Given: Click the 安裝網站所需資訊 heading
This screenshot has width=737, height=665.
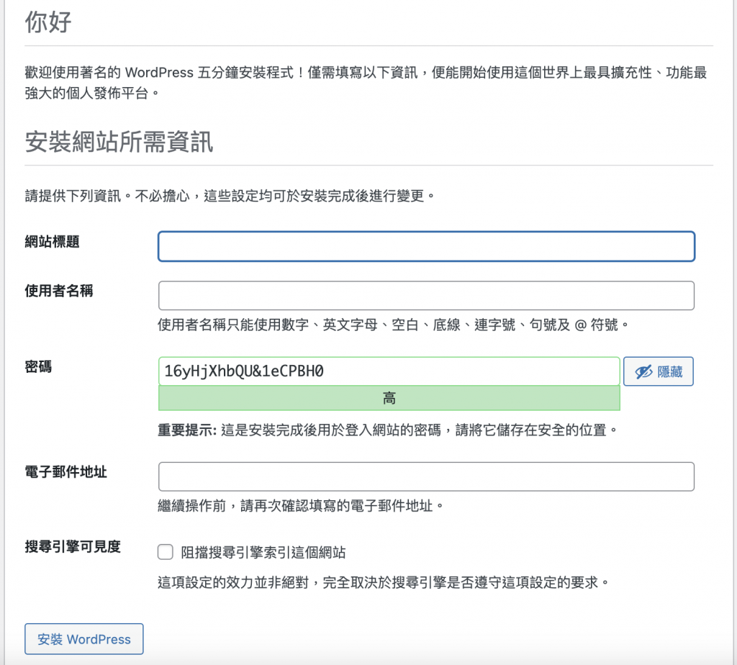Looking at the screenshot, I should point(119,142).
